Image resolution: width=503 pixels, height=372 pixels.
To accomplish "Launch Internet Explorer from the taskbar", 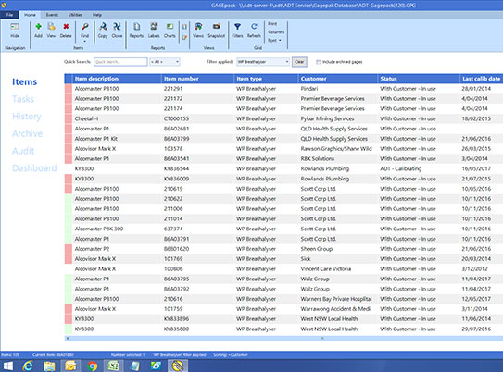I will pos(28,366).
